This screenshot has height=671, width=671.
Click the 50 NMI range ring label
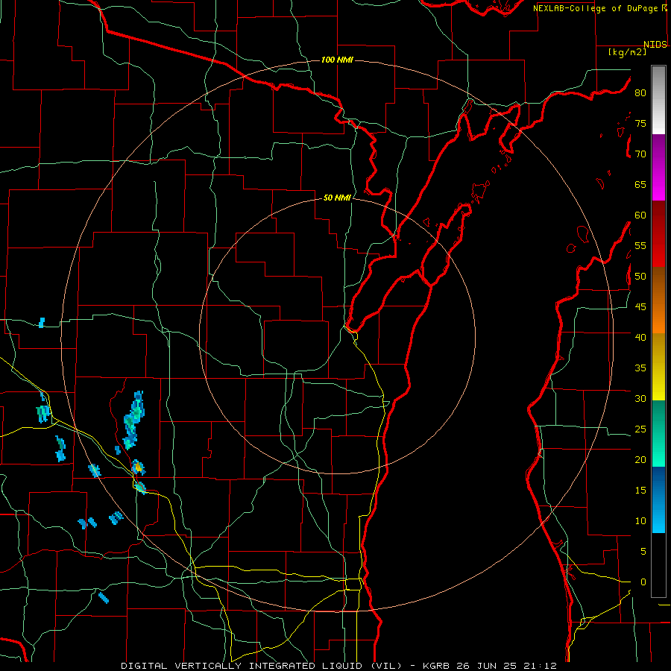337,198
